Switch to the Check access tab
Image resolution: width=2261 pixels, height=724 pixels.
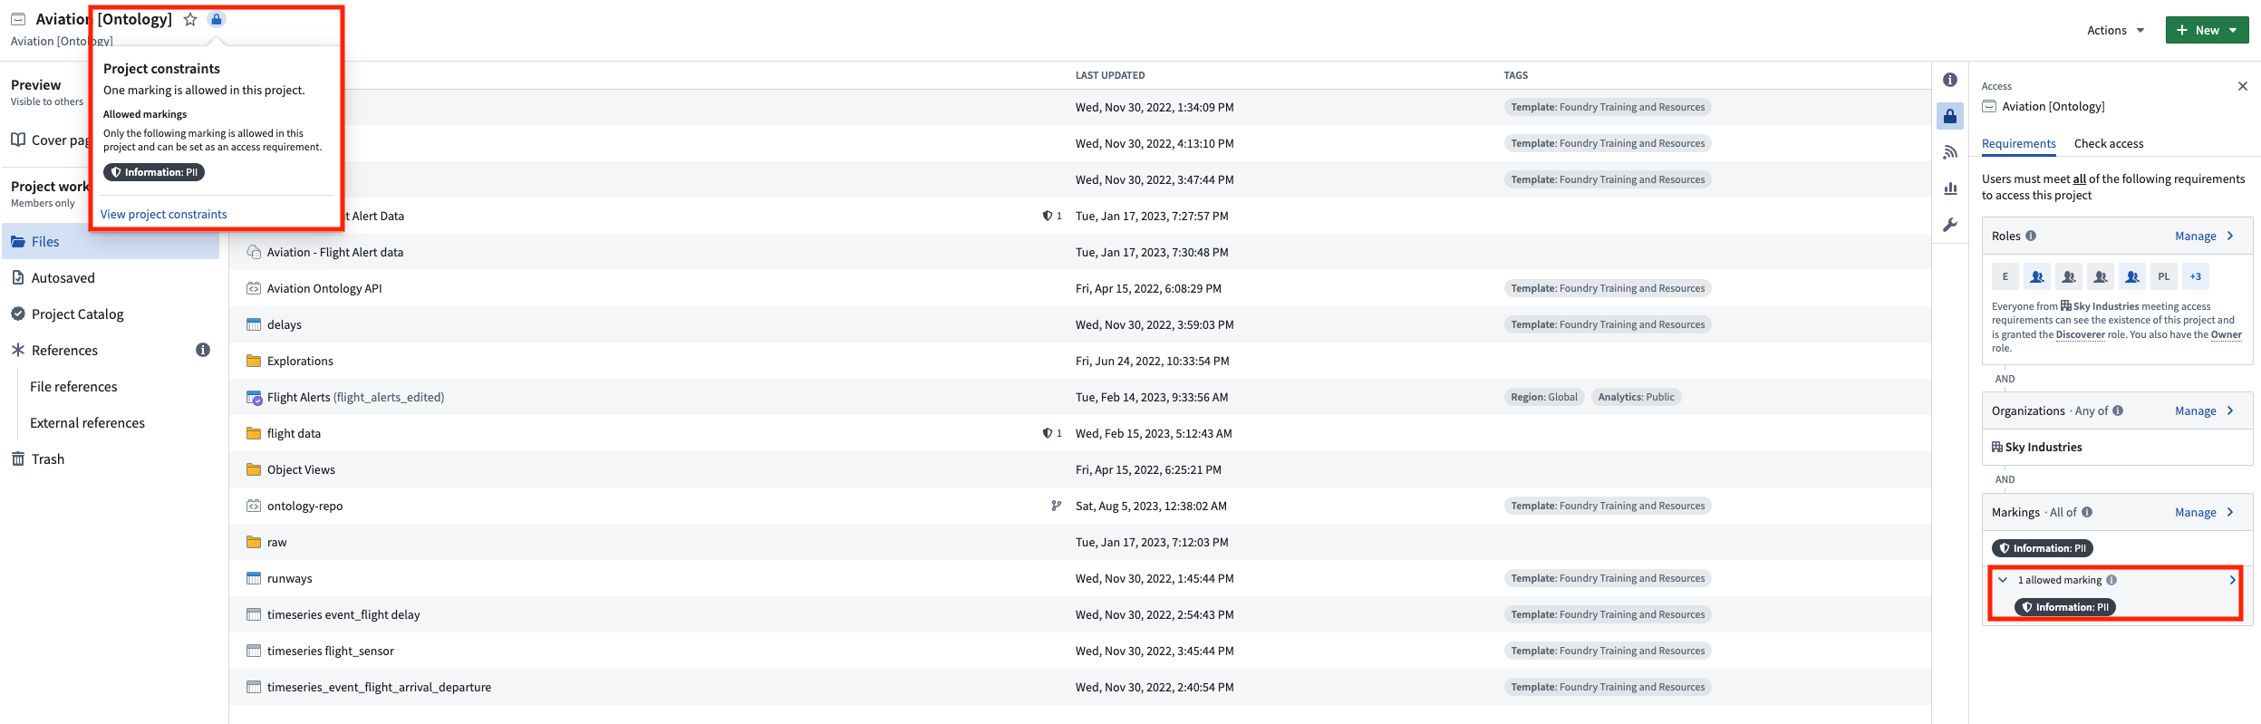2109,143
